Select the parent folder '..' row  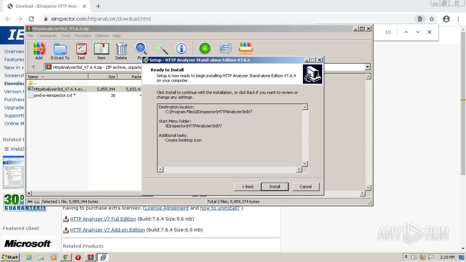pos(84,83)
